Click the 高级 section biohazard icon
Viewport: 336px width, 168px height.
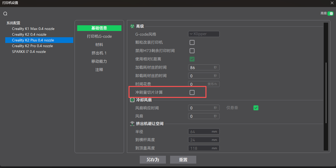point(132,26)
